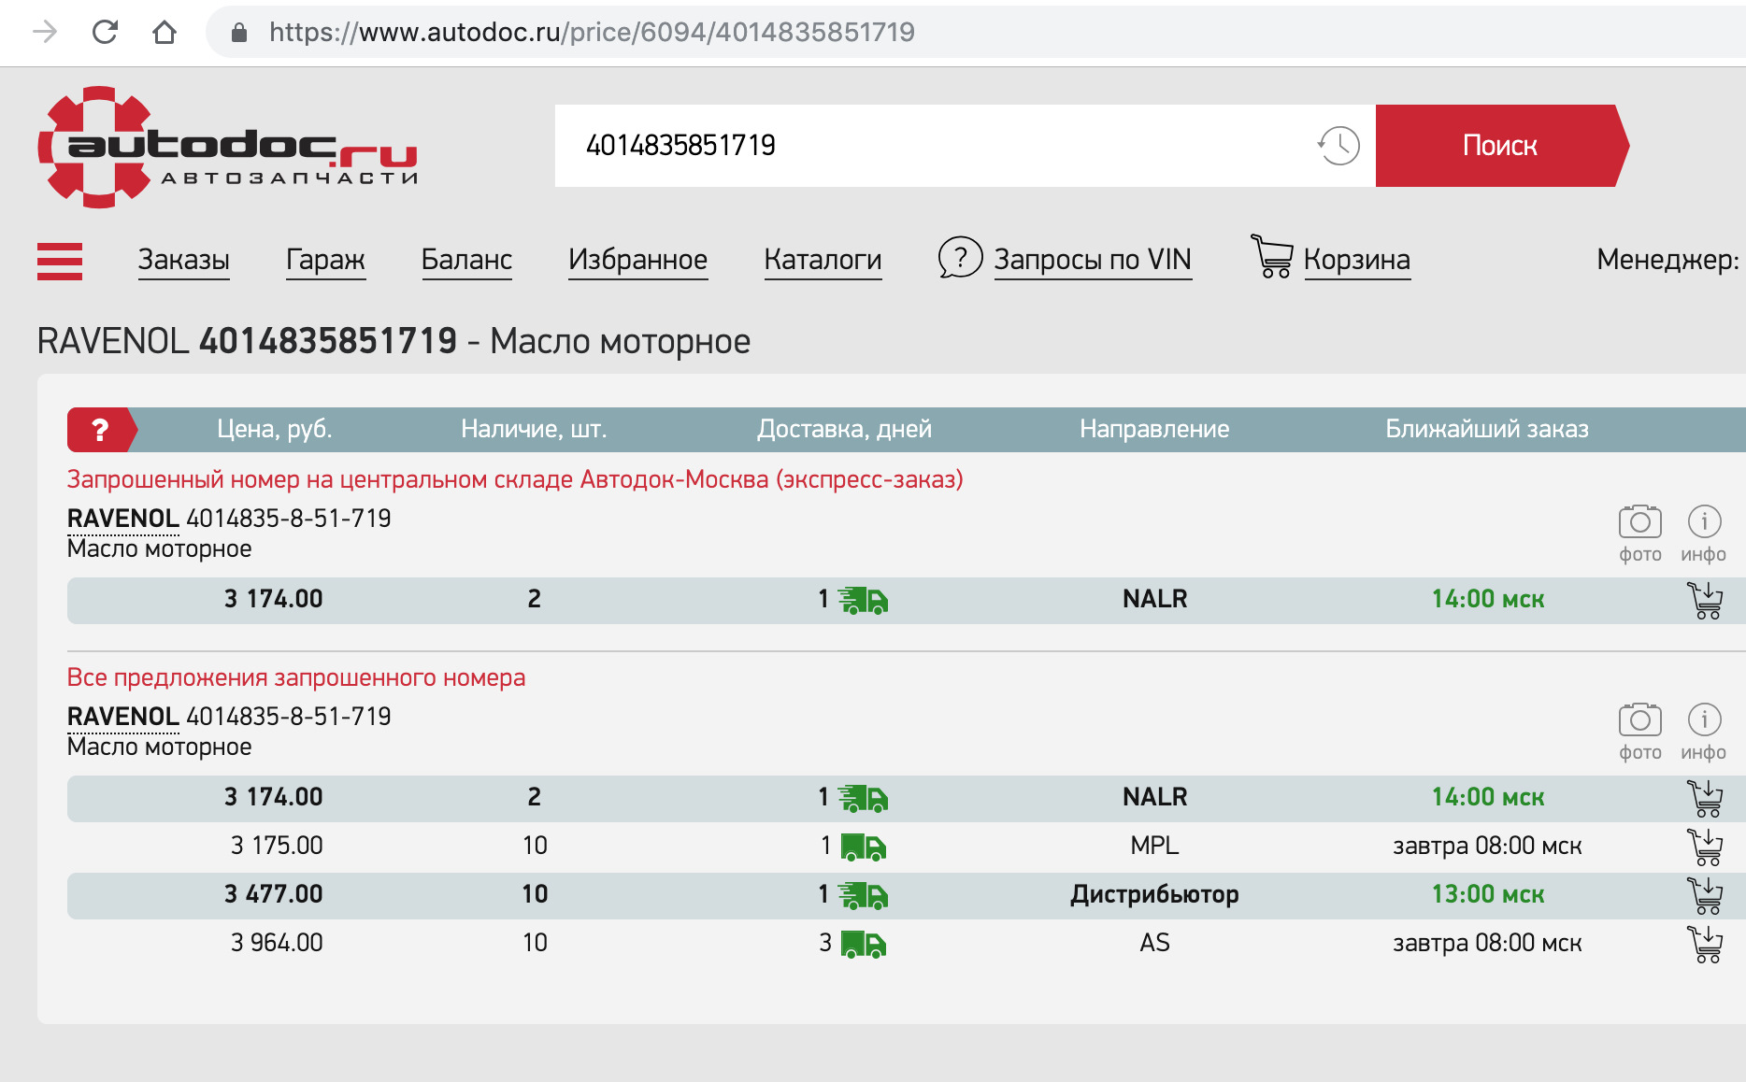Click fast truck in all-offers NALR row
The width and height of the screenshot is (1746, 1082).
point(863,799)
